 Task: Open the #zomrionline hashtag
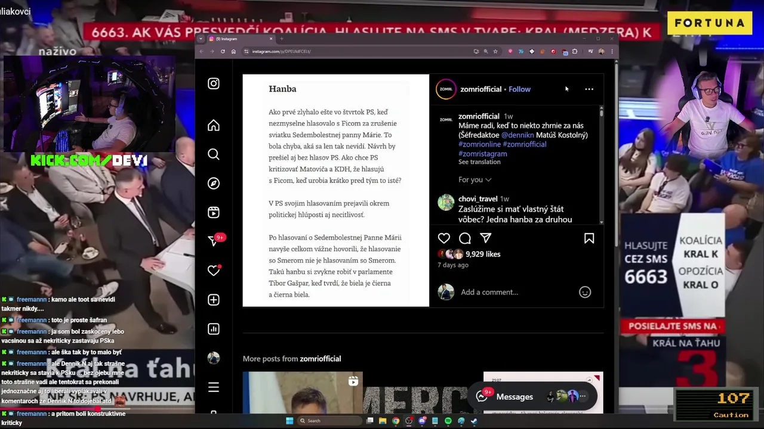(479, 144)
